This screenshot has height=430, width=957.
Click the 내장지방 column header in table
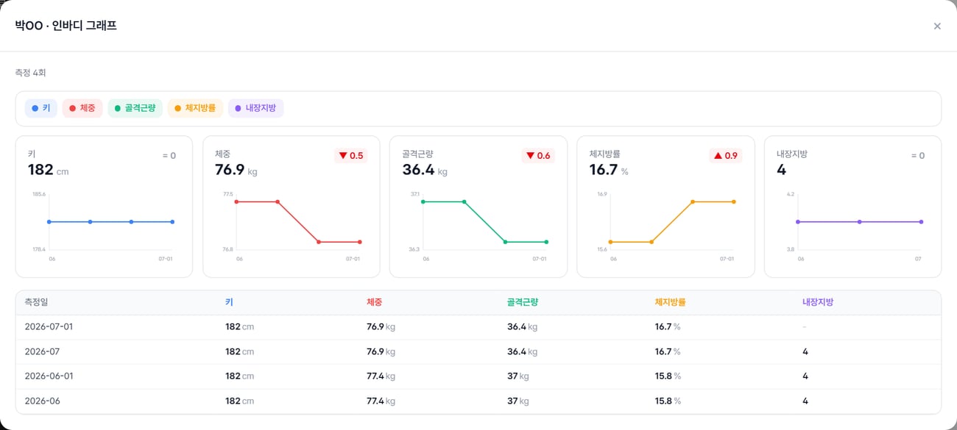(818, 302)
